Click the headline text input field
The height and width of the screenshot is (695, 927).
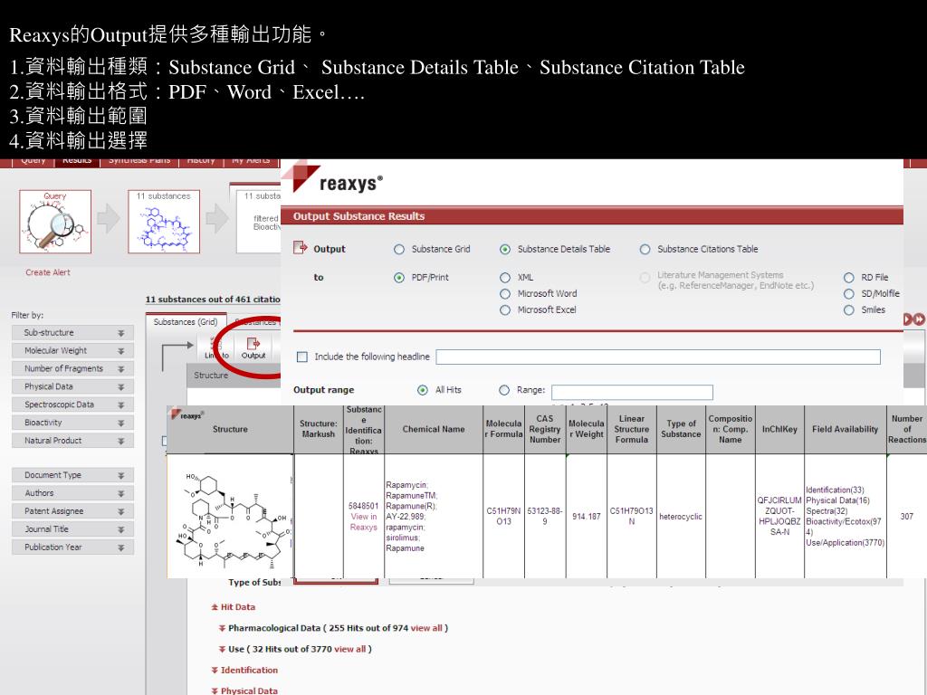click(658, 357)
